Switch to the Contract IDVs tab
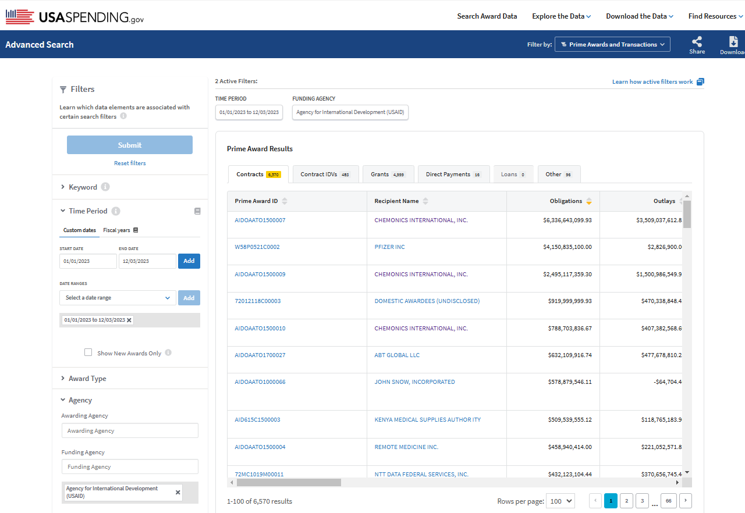This screenshot has width=745, height=513. click(x=325, y=174)
